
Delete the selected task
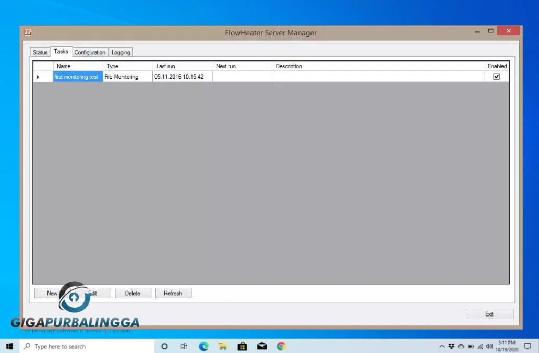tap(133, 293)
